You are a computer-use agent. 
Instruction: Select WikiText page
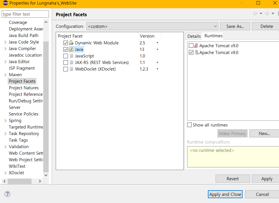[17, 166]
